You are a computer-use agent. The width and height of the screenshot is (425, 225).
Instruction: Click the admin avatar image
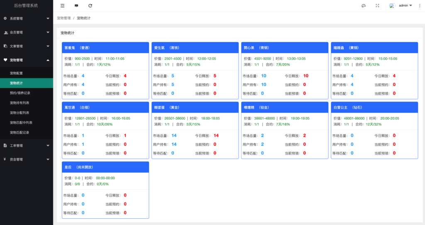point(392,6)
